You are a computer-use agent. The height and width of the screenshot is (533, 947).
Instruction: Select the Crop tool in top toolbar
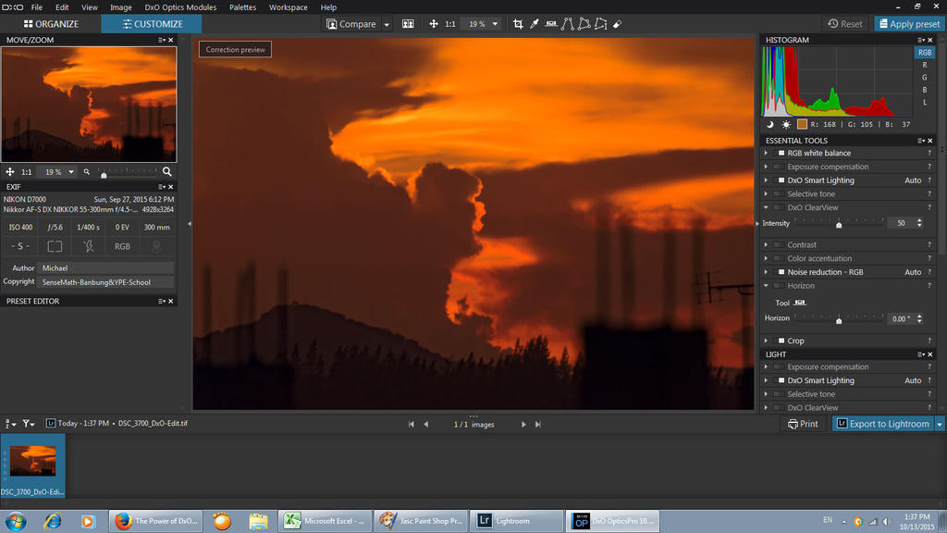pos(518,24)
